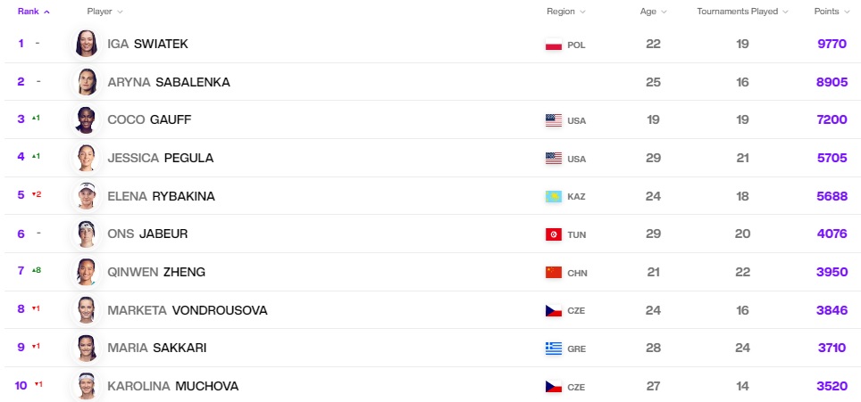Open Elena Rybakina's profile link
This screenshot has width=861, height=402.
point(161,196)
